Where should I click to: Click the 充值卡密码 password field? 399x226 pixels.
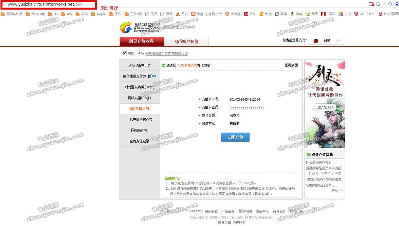coord(246,107)
